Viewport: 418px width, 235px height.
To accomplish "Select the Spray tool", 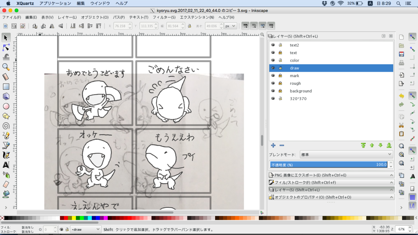I will pyautogui.click(x=6, y=175).
